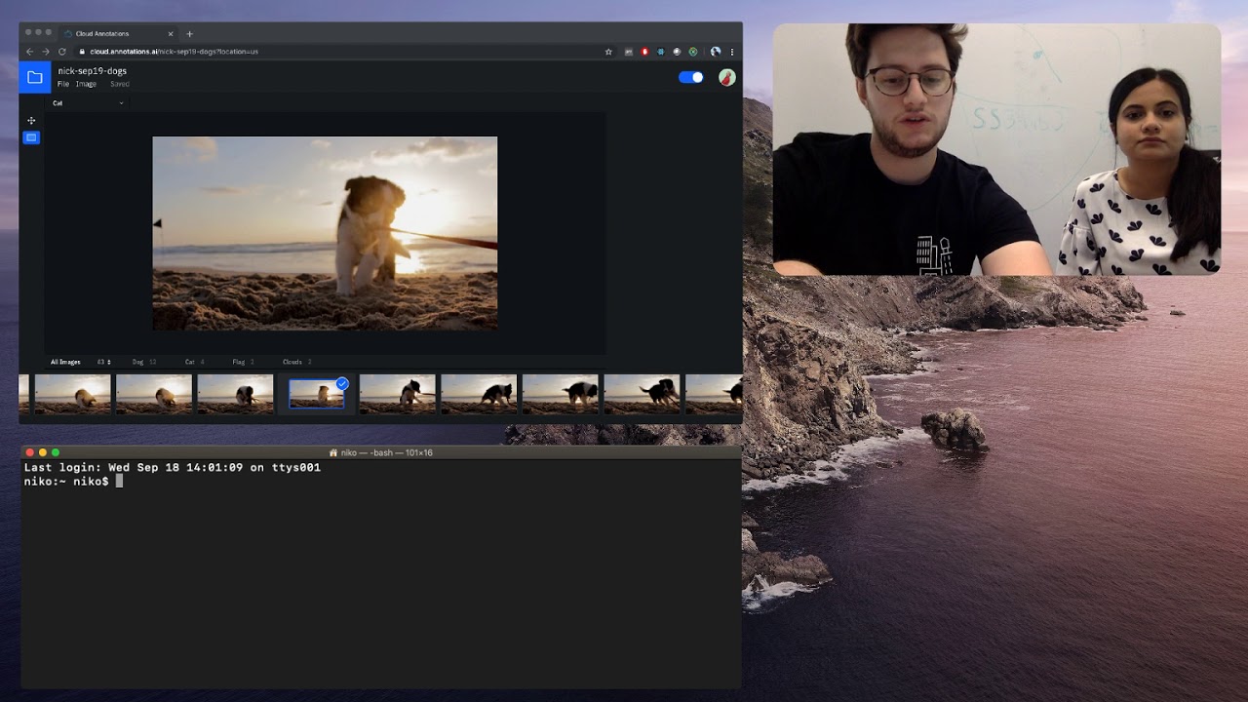This screenshot has width=1248, height=702.
Task: Filter images by Dog label
Action: [138, 362]
